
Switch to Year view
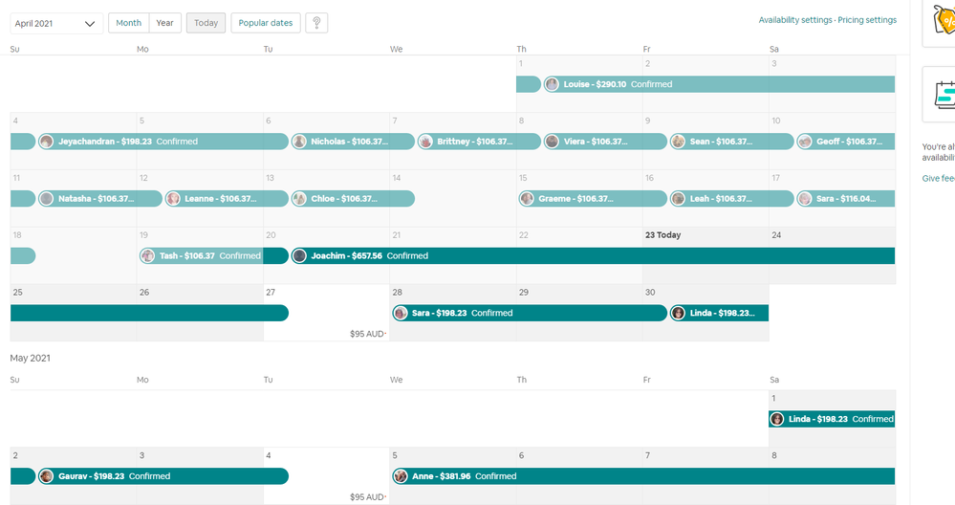coord(165,23)
